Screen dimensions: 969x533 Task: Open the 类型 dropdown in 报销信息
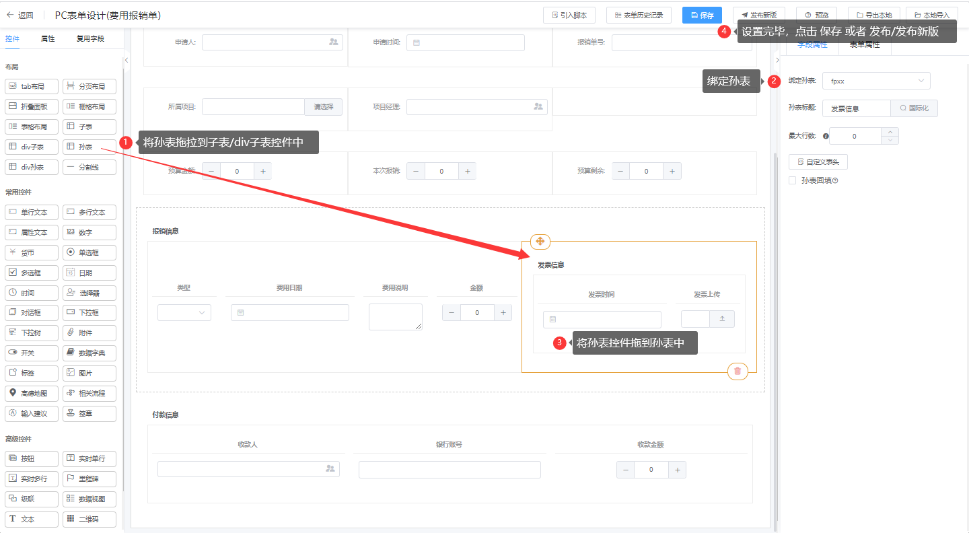pos(184,312)
